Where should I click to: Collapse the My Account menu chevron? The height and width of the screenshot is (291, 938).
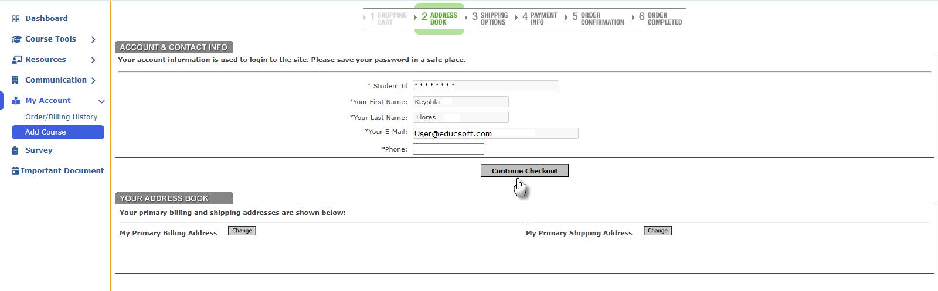(101, 101)
